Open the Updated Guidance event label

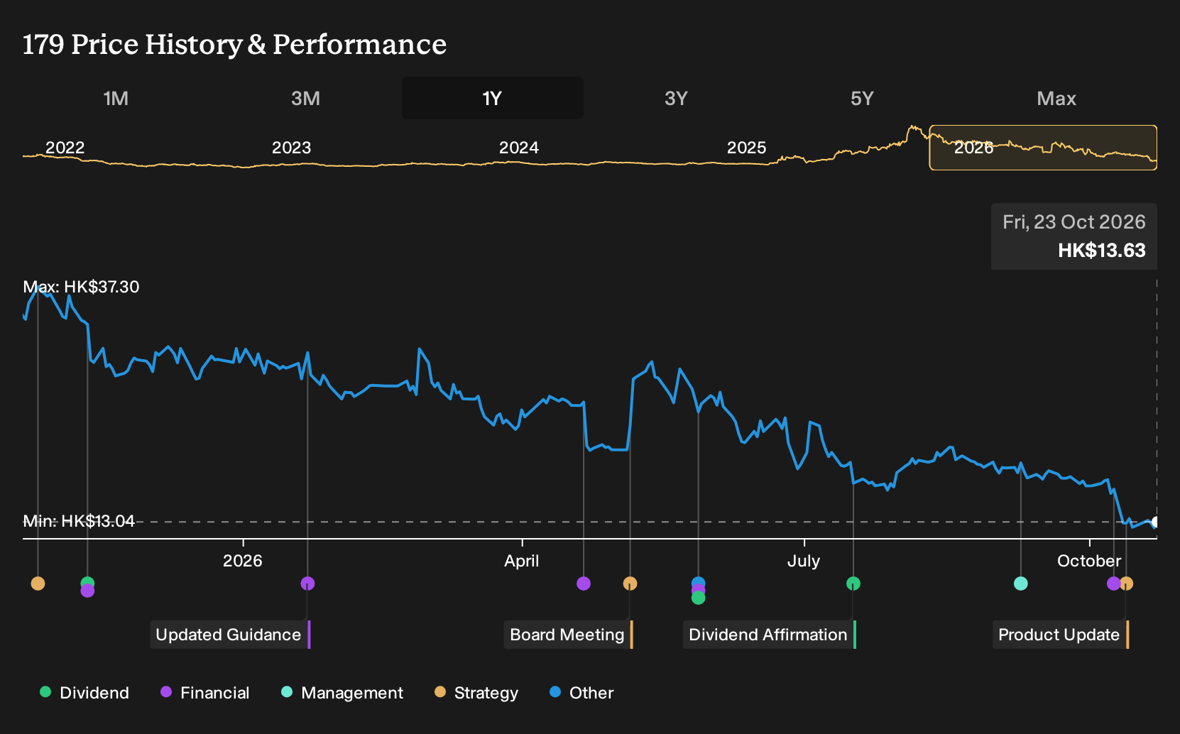pos(230,635)
